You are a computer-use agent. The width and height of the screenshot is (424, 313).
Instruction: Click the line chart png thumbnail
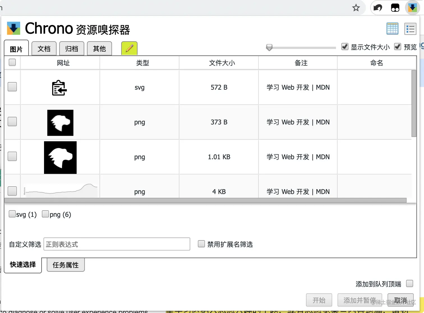[x=60, y=191]
